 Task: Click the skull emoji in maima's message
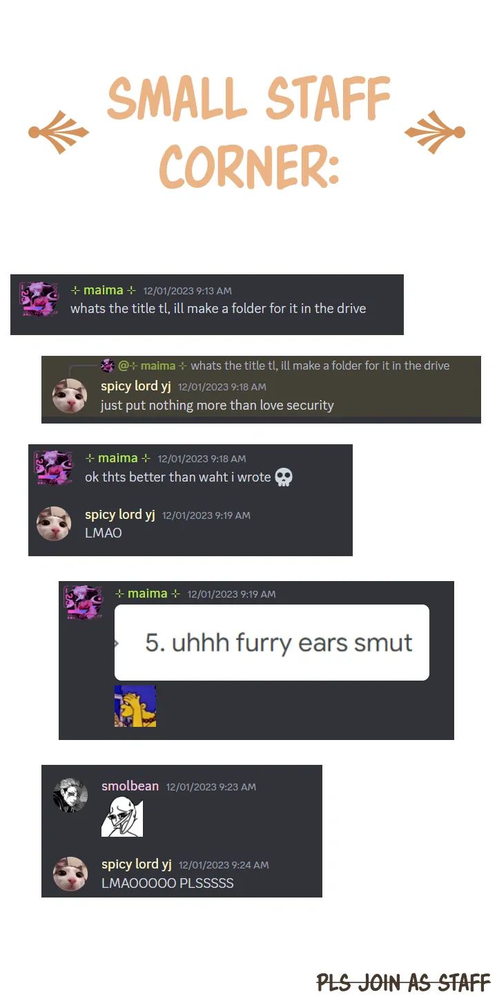click(x=284, y=477)
